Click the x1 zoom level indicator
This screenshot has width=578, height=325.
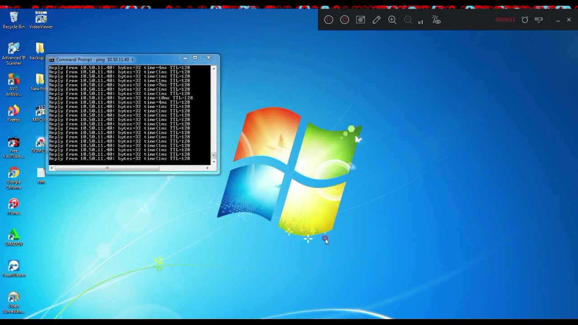click(x=420, y=22)
